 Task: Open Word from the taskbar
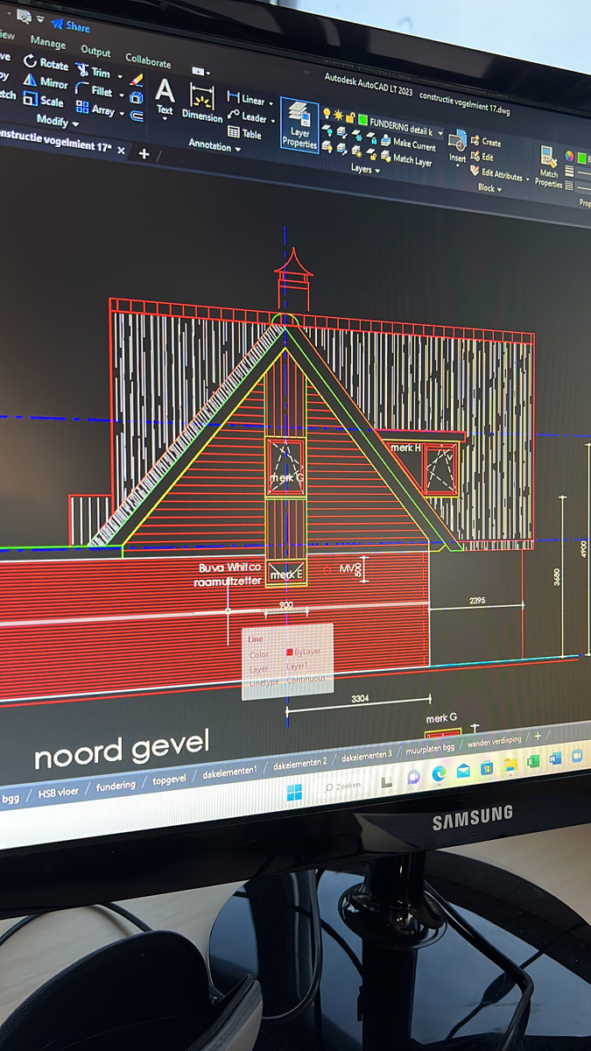click(x=554, y=758)
